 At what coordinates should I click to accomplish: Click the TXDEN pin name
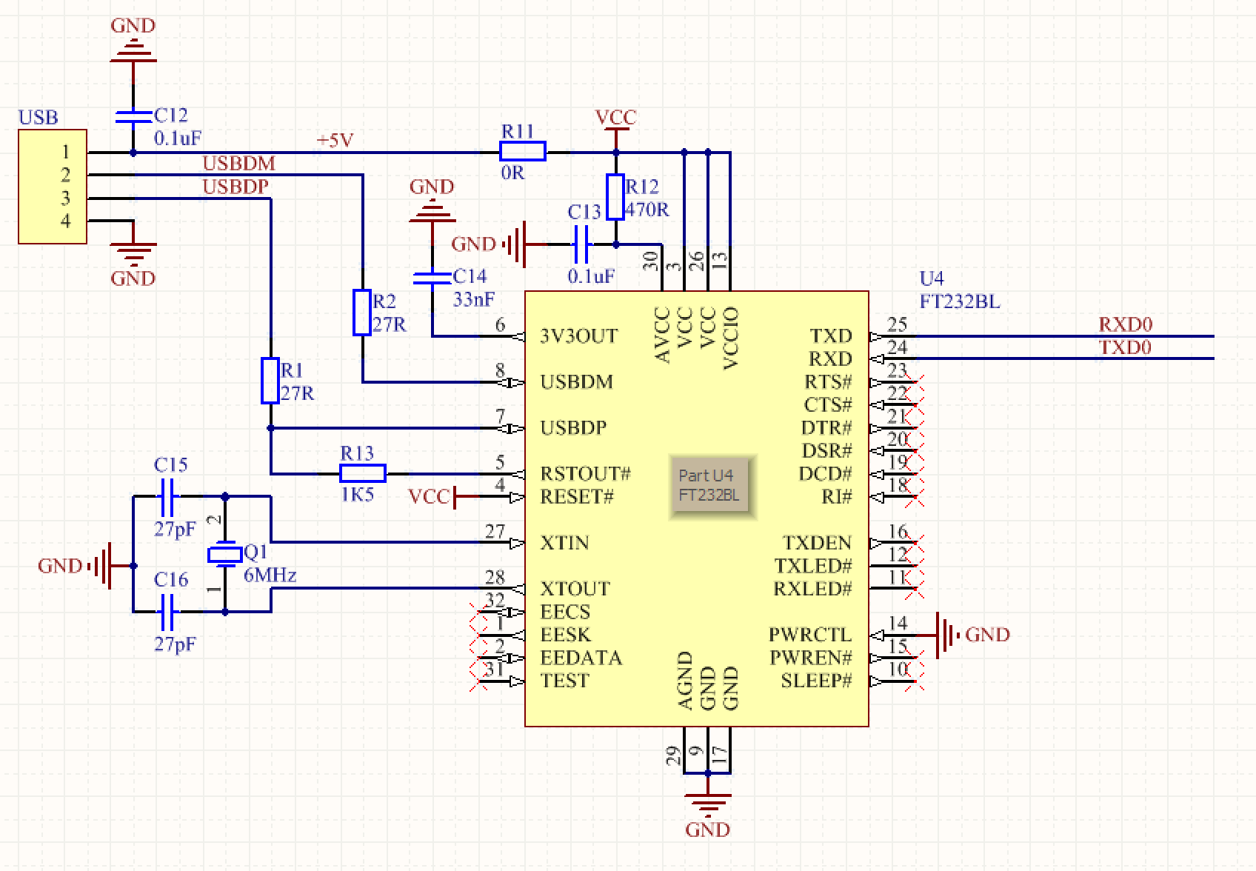pyautogui.click(x=817, y=542)
